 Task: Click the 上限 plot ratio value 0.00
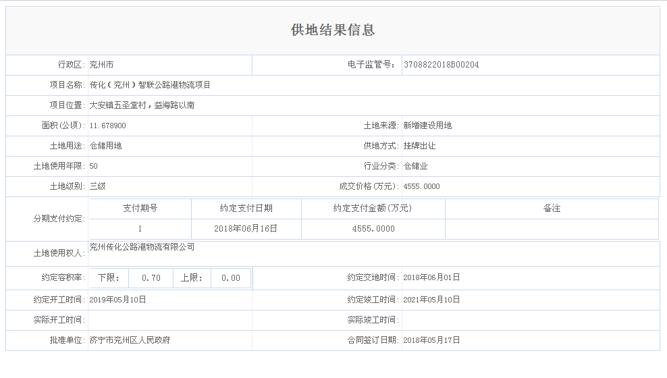coord(230,278)
